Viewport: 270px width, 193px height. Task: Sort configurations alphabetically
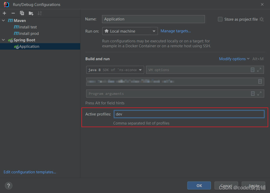click(x=39, y=13)
